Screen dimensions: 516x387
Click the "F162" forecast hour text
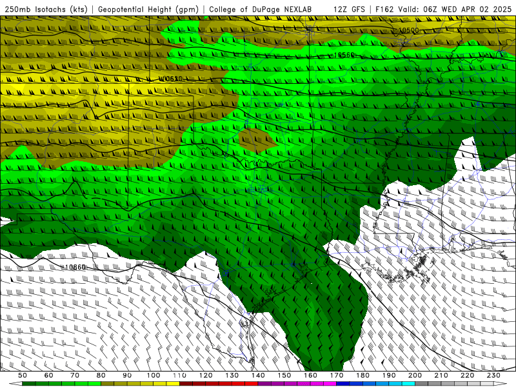tap(384, 9)
